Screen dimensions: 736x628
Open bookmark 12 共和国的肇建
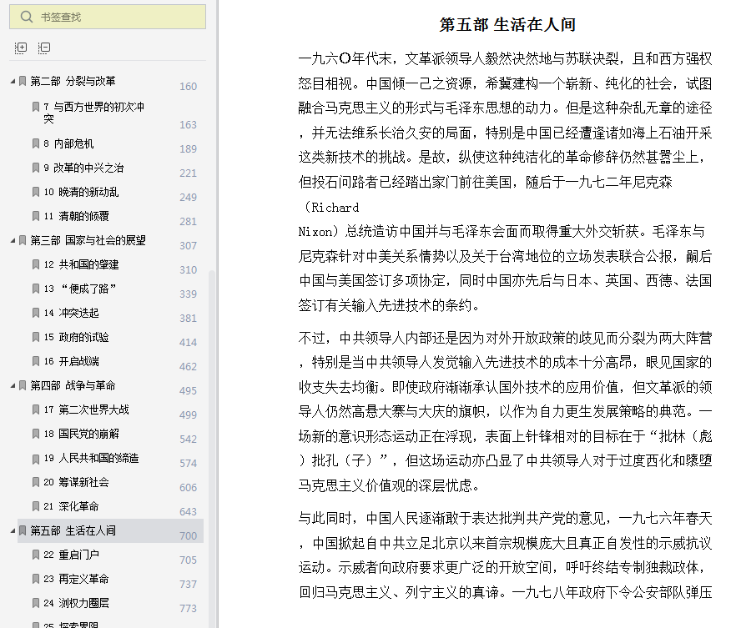tap(81, 264)
